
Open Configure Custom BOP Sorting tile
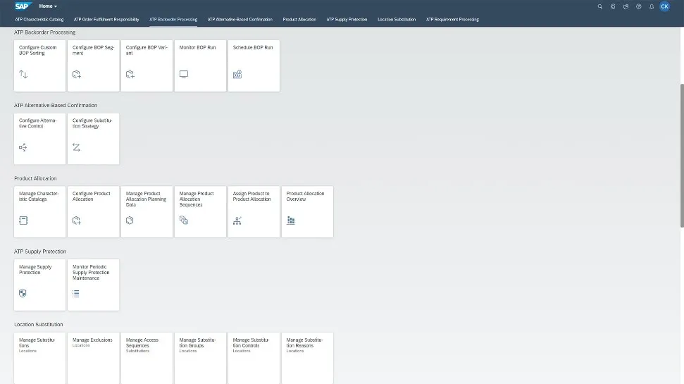[x=39, y=66]
